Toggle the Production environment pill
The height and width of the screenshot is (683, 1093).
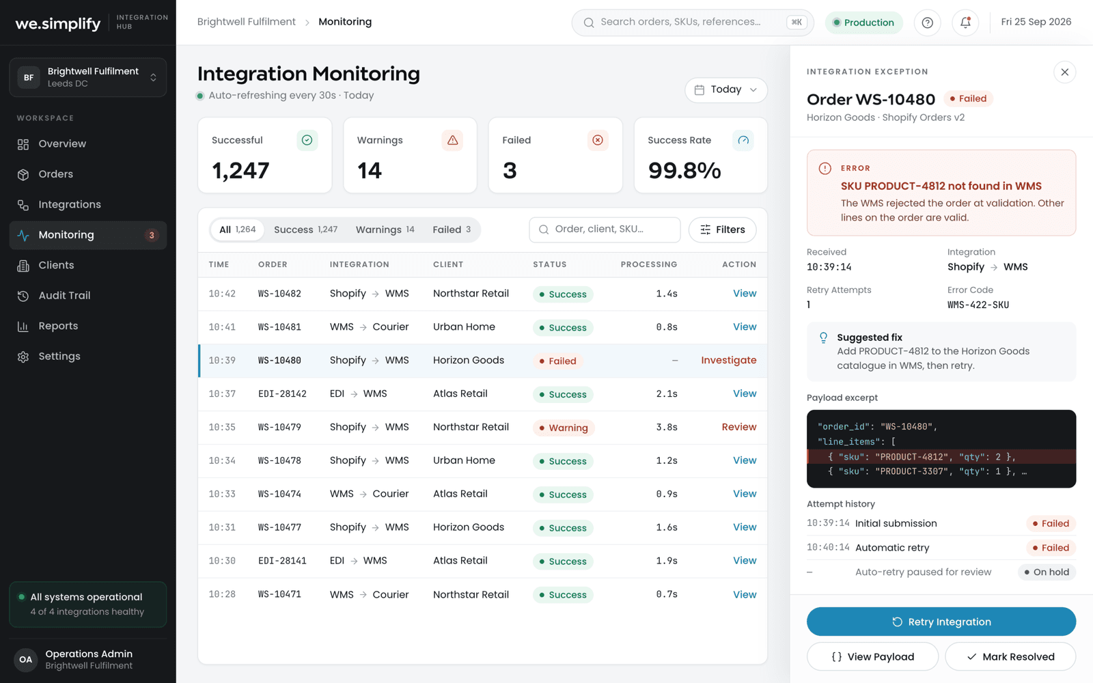(x=863, y=23)
